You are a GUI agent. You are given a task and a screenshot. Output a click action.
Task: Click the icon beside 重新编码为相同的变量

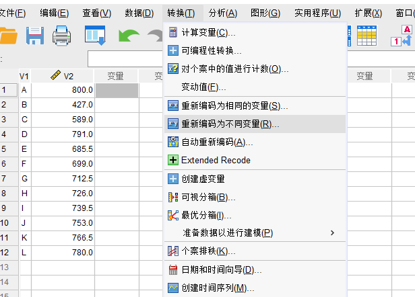pos(173,105)
